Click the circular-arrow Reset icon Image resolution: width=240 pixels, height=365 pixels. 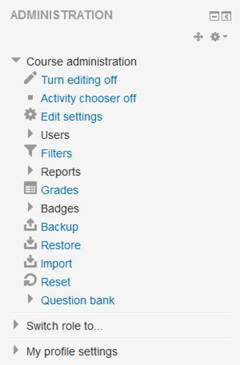tap(30, 280)
